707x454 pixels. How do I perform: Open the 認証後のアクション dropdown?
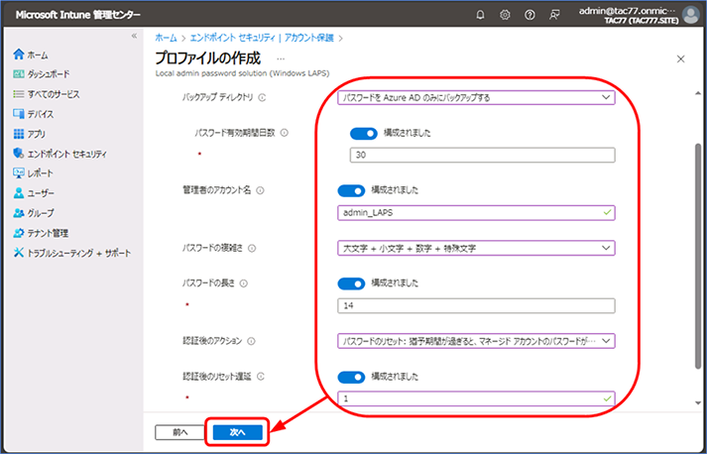476,341
